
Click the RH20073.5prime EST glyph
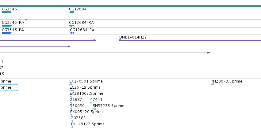[212, 84]
